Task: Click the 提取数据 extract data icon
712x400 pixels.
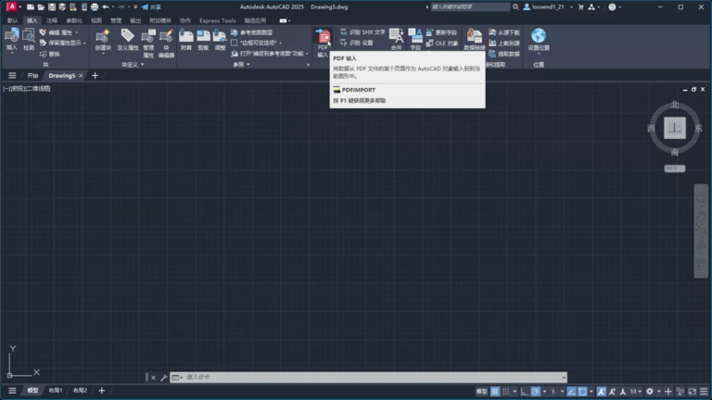Action: 492,54
